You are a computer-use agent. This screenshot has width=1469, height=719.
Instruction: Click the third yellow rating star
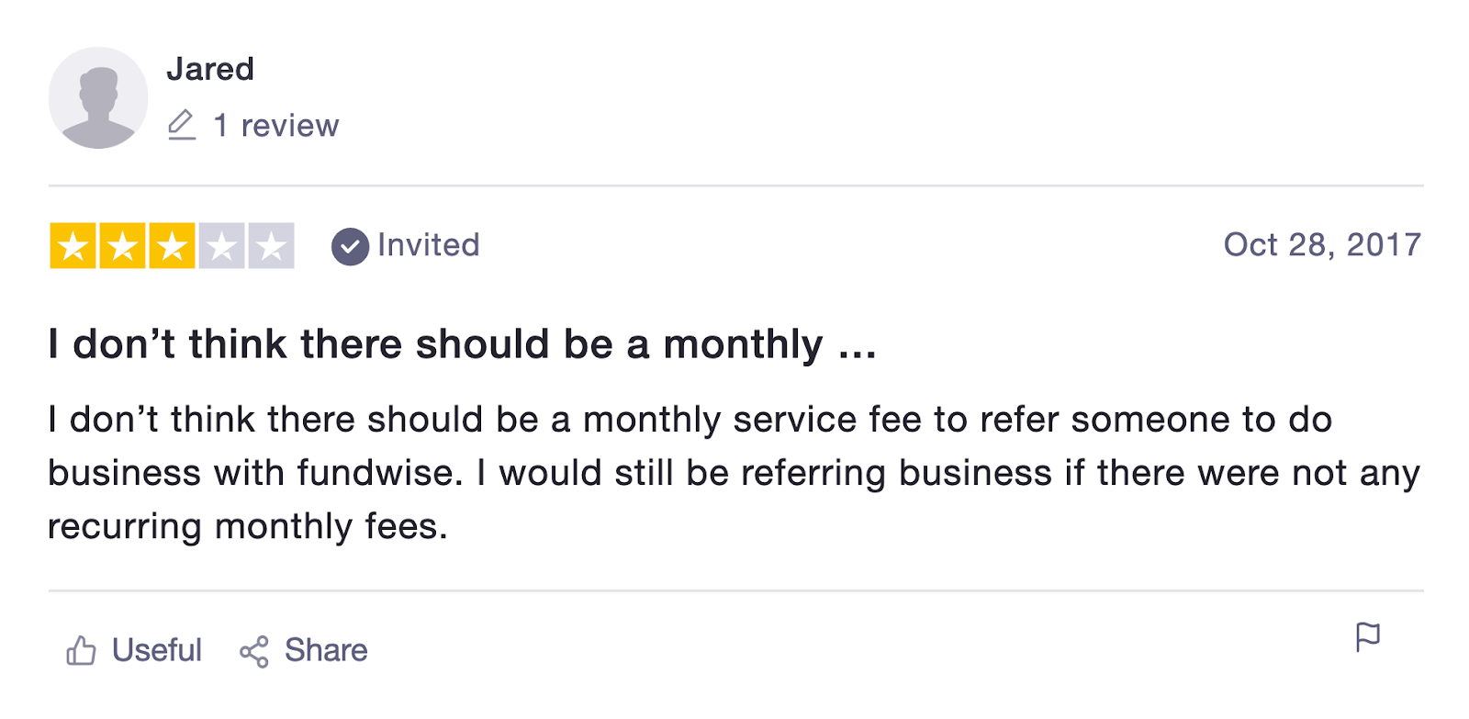pyautogui.click(x=172, y=246)
